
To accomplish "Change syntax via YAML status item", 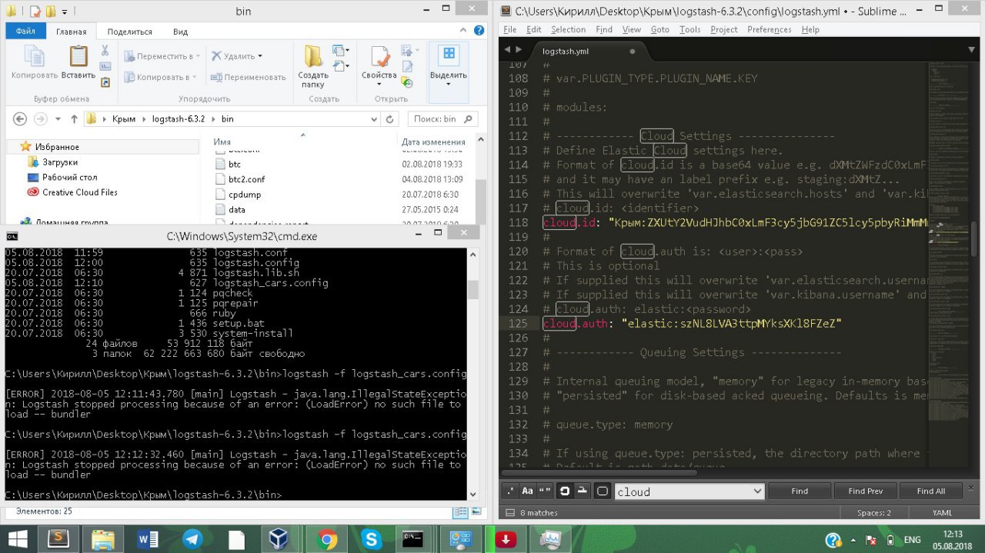I will (942, 513).
